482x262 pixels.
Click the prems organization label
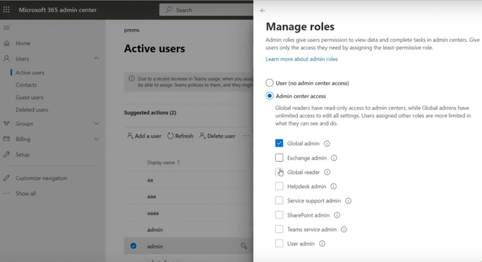click(132, 30)
